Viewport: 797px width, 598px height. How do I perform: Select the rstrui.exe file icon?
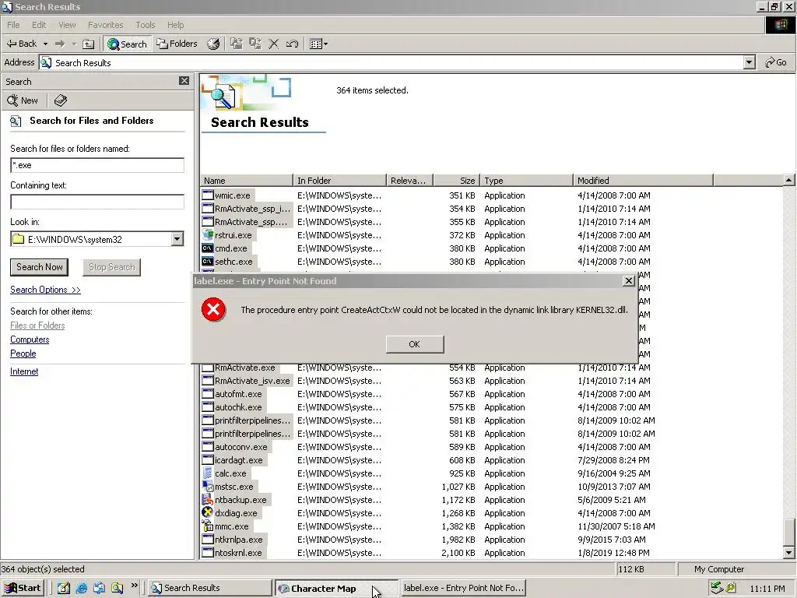point(207,234)
